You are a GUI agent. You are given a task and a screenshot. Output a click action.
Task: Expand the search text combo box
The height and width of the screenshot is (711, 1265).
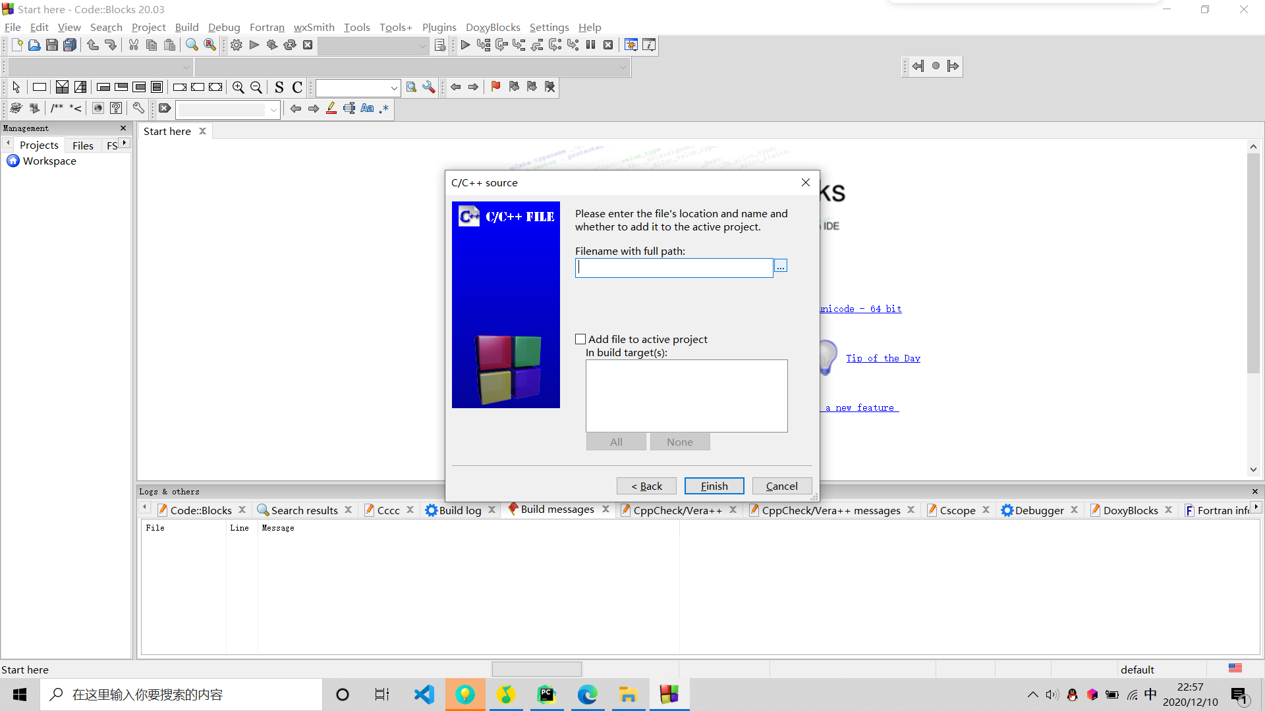coord(394,88)
